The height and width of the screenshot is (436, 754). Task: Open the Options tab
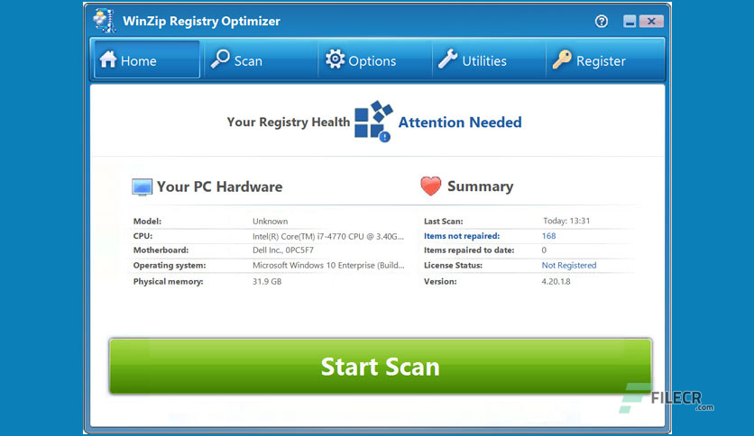point(374,59)
